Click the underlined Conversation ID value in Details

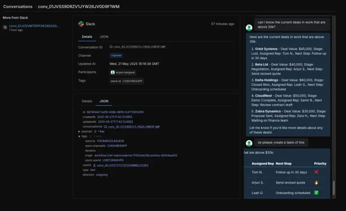pyautogui.click(x=139, y=47)
